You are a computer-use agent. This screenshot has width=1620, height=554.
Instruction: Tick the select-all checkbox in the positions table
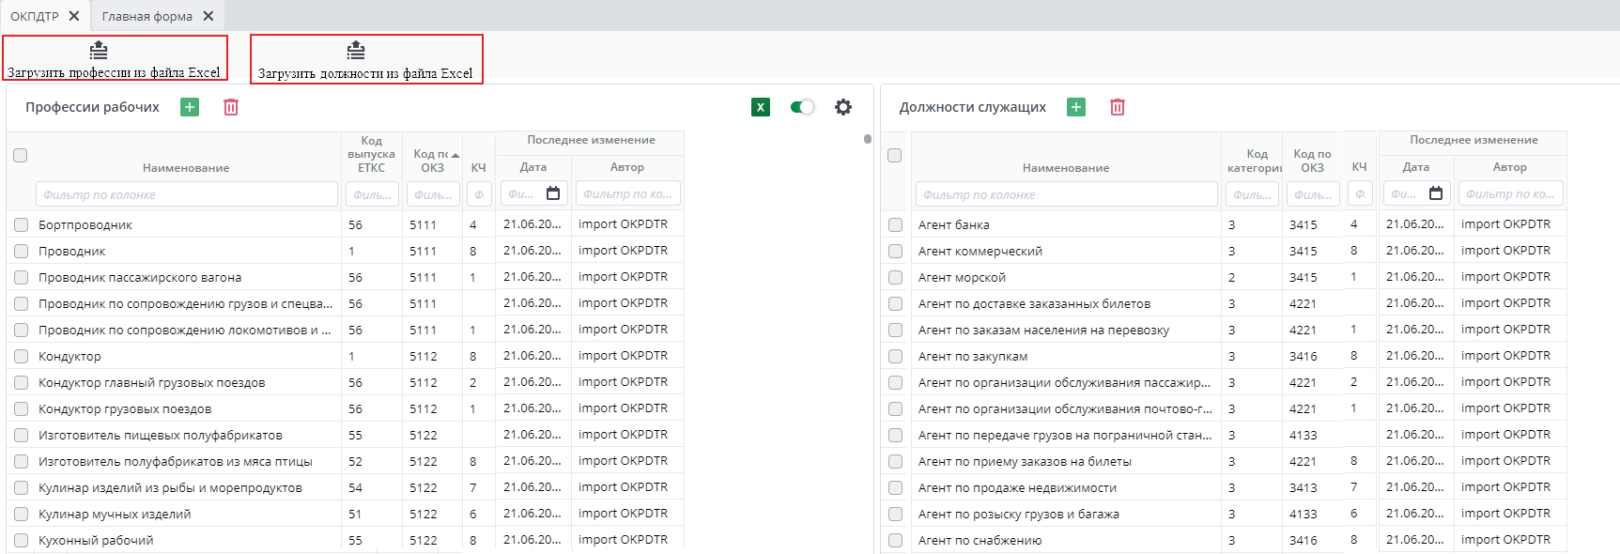894,155
